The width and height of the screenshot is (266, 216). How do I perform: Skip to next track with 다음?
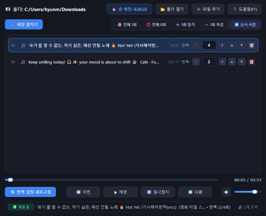pos(195,192)
